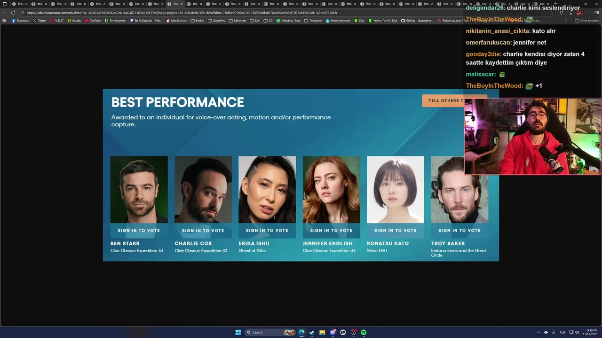Launch Steam from the taskbar
Viewport: 602px width, 338px height.
click(x=312, y=332)
